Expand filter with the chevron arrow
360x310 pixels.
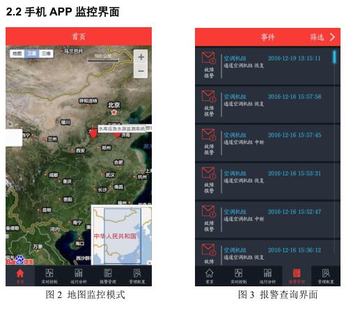point(332,37)
